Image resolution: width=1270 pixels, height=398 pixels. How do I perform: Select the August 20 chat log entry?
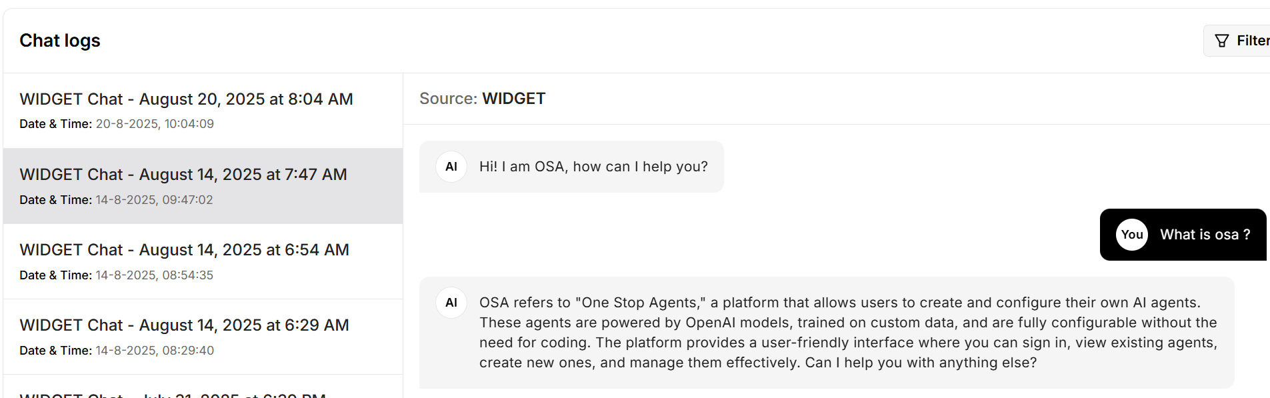click(x=185, y=110)
